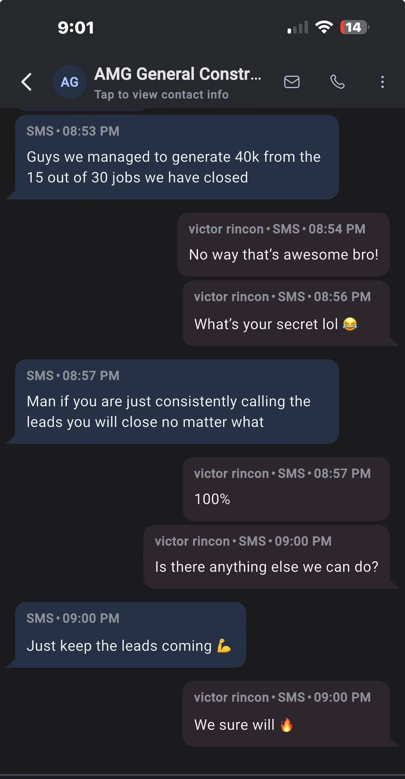
Task: Open the three-dot more options menu
Action: tap(382, 82)
